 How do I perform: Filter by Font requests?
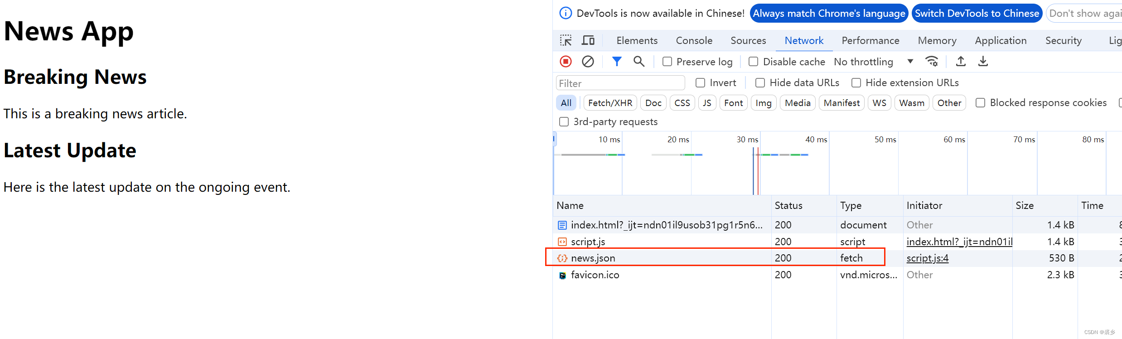pyautogui.click(x=733, y=103)
